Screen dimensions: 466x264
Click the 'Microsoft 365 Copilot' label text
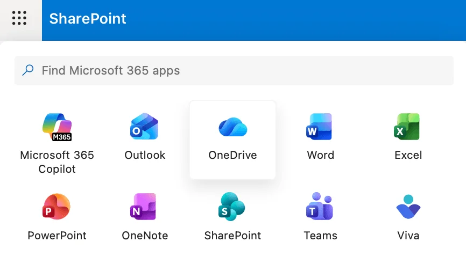(57, 162)
